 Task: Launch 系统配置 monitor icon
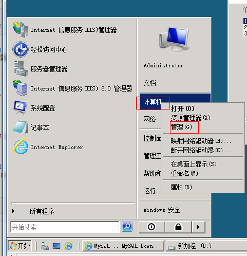tap(20, 108)
